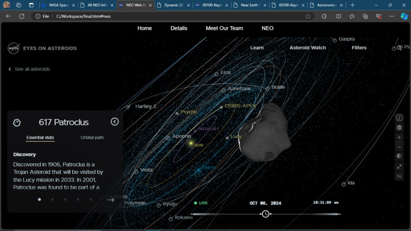Open the NEO menu item
Screen dimensions: 411x231
[x=267, y=29]
